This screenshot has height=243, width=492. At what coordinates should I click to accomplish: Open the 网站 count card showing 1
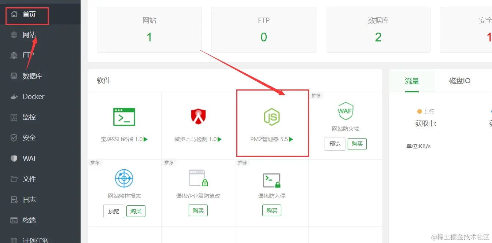[149, 30]
